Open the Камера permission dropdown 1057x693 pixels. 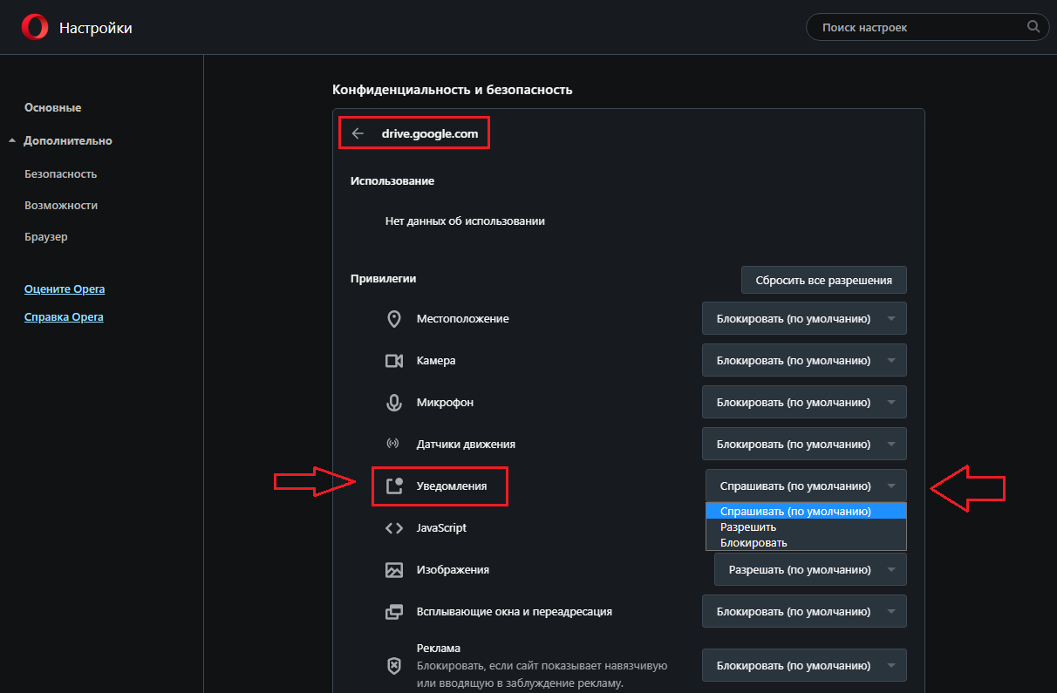click(x=804, y=360)
